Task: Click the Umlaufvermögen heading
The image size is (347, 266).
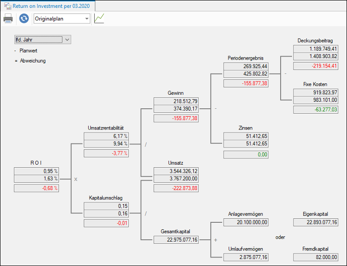Action: [246, 249]
